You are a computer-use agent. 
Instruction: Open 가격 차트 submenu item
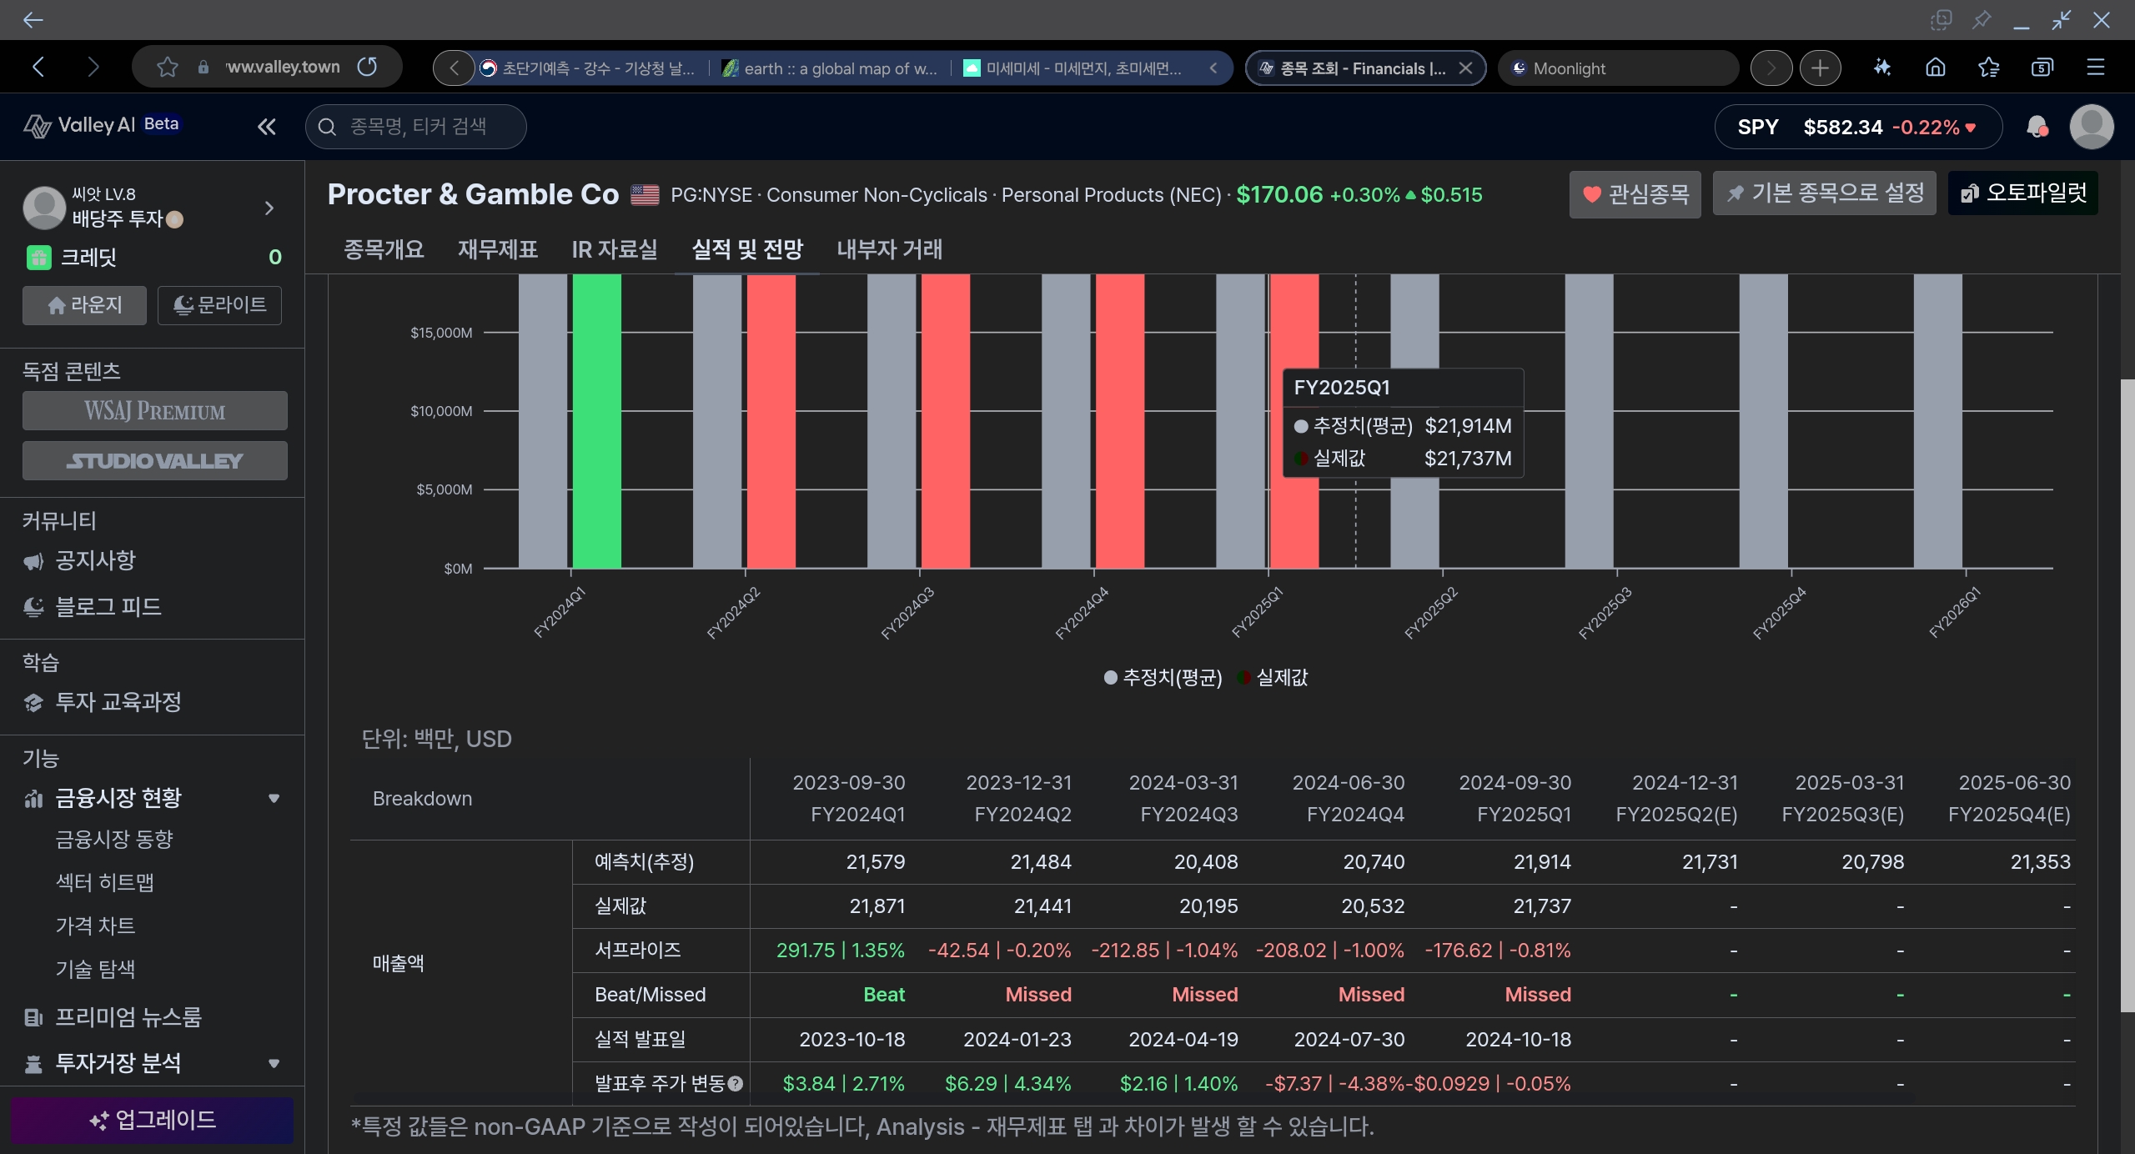click(95, 926)
